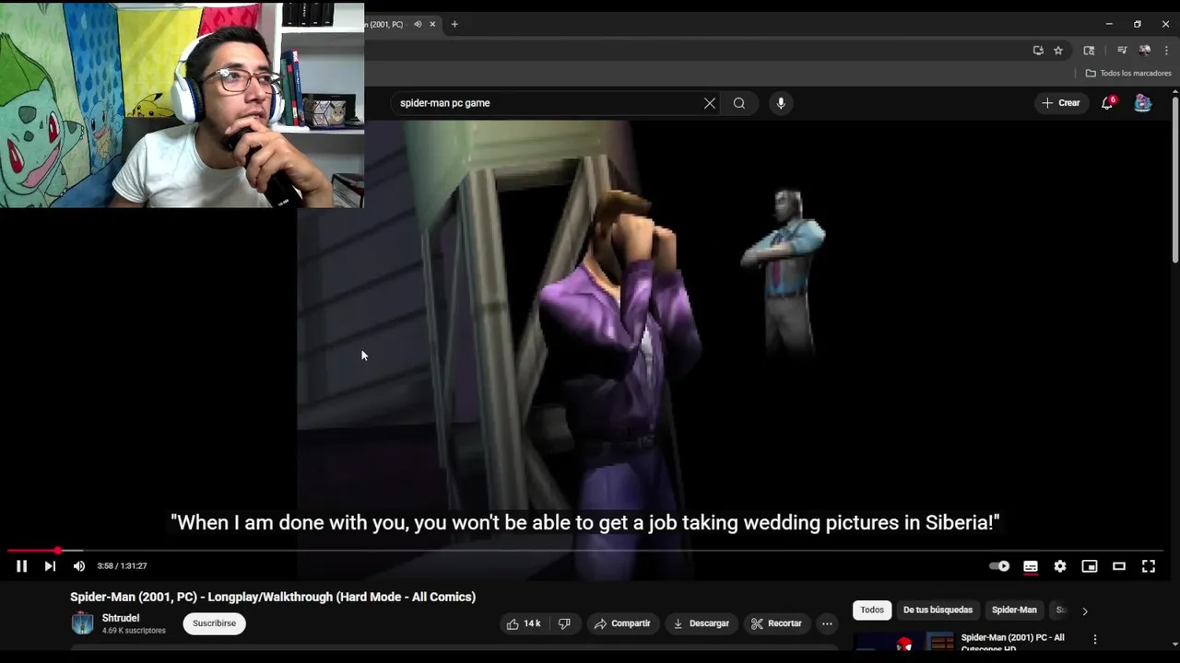Select the Todos filter chip
The image size is (1180, 663).
(872, 610)
